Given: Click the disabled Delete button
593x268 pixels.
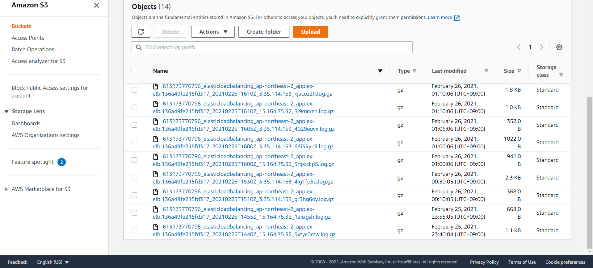Looking at the screenshot, I should [x=170, y=32].
